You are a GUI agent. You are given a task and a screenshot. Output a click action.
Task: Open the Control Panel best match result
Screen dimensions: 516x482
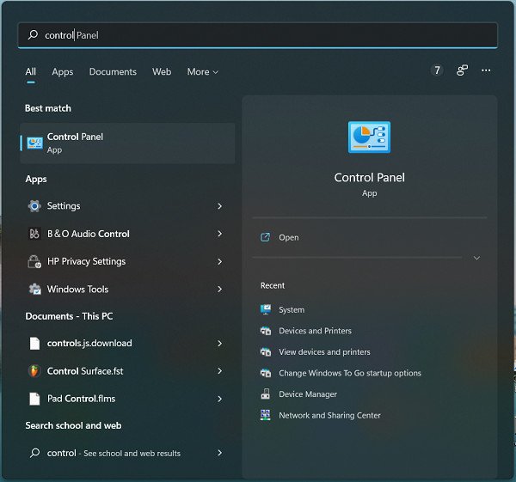point(127,143)
